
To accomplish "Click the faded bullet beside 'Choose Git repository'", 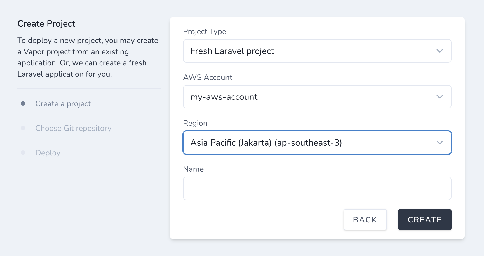I will (23, 128).
